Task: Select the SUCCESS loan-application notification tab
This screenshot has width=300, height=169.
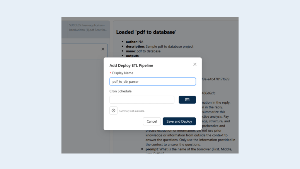Action: (x=88, y=28)
